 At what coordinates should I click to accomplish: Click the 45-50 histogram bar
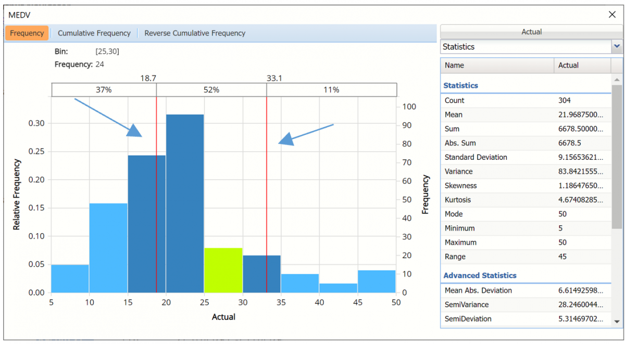point(377,282)
